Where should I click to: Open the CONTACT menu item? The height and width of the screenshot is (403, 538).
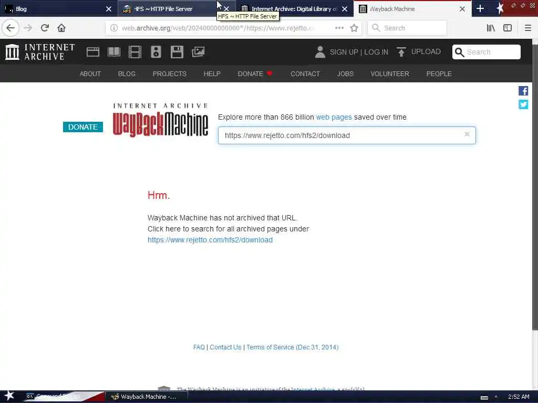coord(305,73)
